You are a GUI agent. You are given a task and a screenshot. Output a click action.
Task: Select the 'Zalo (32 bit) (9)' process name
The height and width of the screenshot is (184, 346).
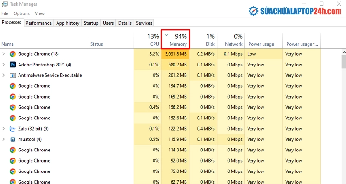coord(33,129)
